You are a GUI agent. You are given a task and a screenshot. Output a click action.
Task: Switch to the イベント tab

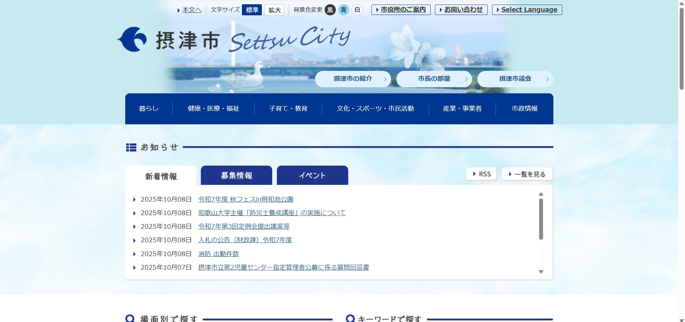313,175
